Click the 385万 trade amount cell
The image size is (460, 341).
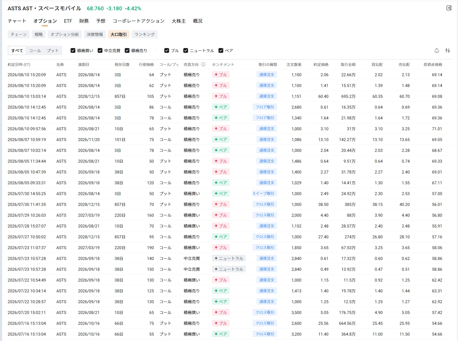click(350, 204)
